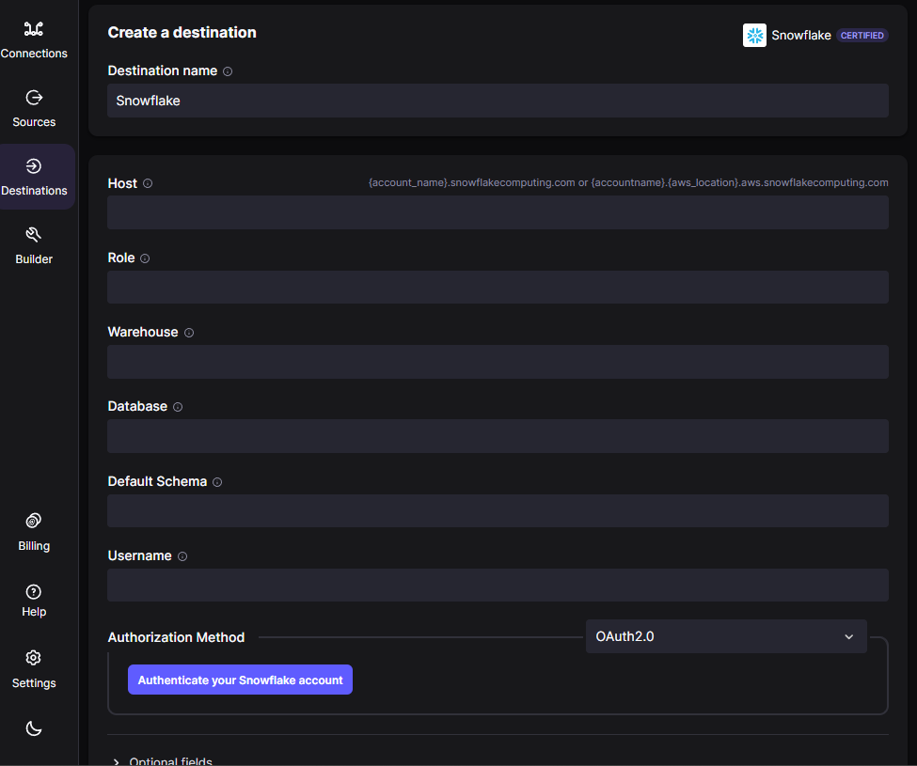
Task: Focus the Database input field
Action: pos(498,436)
